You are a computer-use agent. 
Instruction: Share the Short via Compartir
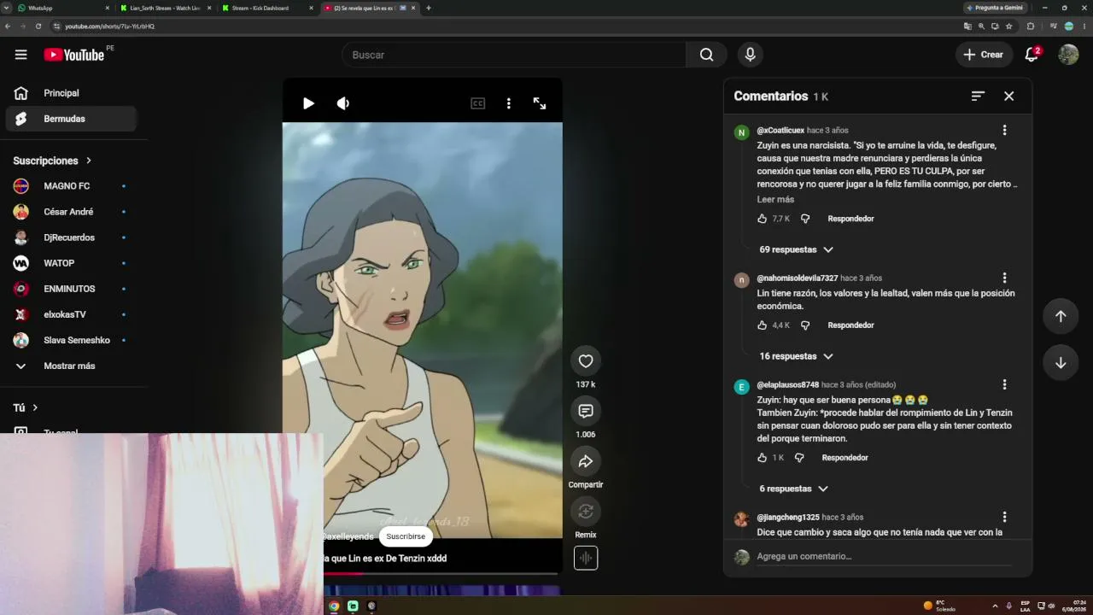point(586,461)
